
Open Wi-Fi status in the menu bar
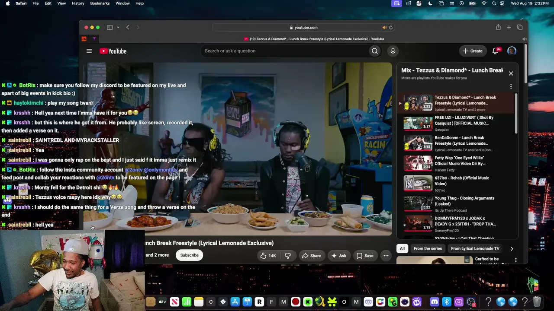click(x=484, y=3)
